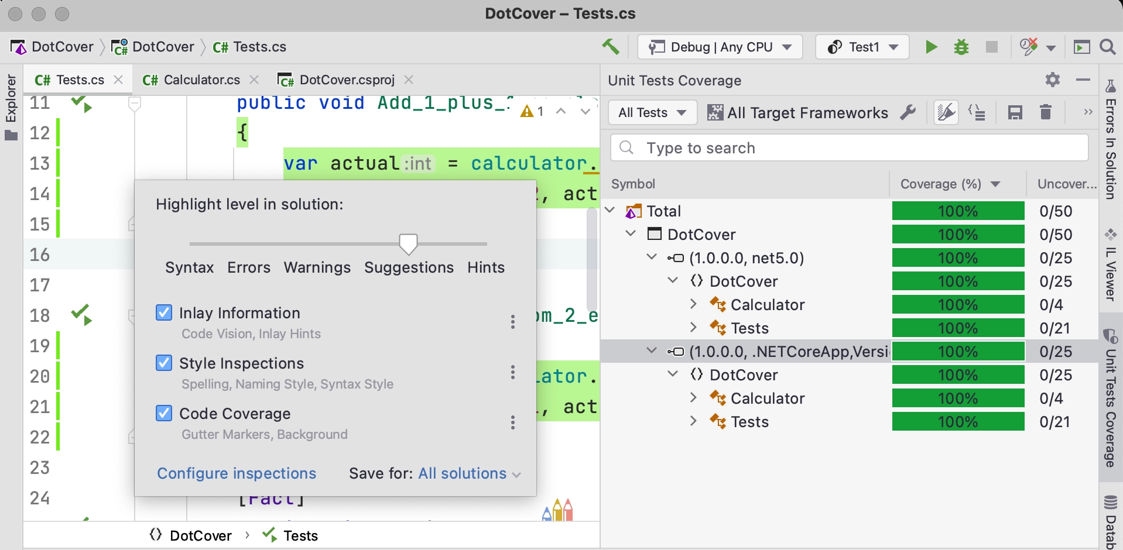Expand Calculator under net5.0 DotCover namespace

coord(694,304)
